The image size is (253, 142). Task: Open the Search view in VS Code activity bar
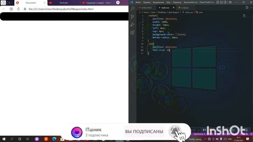[133, 8]
